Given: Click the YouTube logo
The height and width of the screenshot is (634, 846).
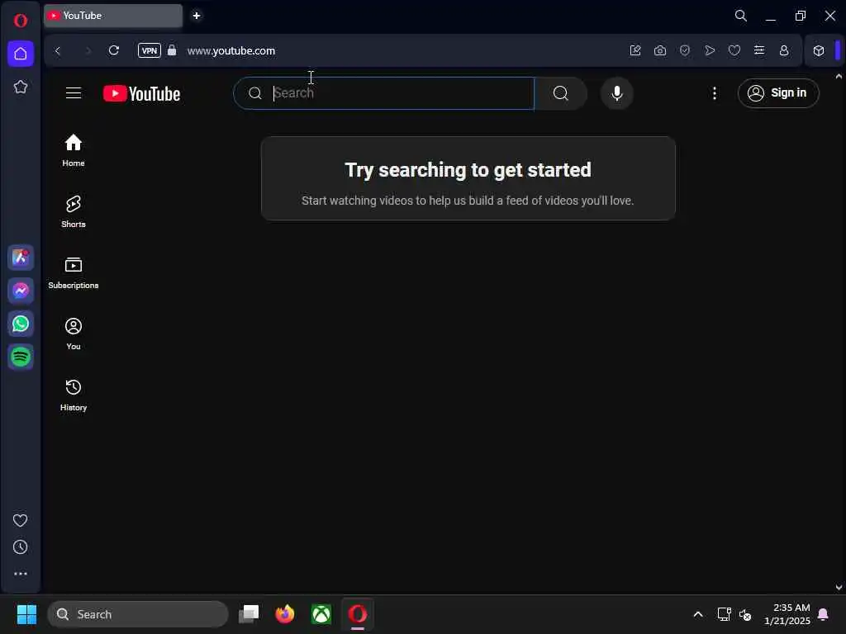Looking at the screenshot, I should [x=142, y=94].
